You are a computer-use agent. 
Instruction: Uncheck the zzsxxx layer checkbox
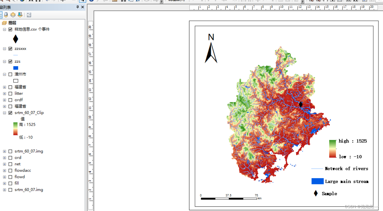(10, 49)
